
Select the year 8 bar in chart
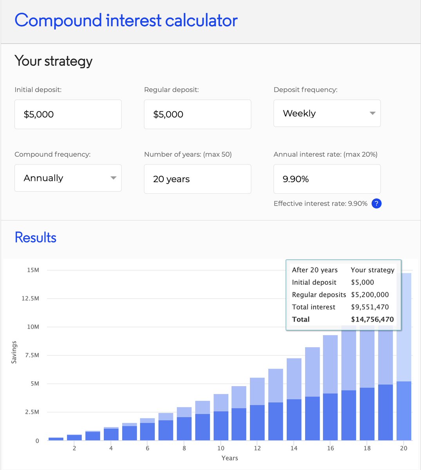point(184,424)
